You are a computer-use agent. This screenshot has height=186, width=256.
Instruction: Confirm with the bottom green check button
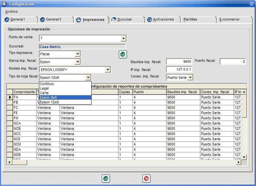click(x=106, y=178)
